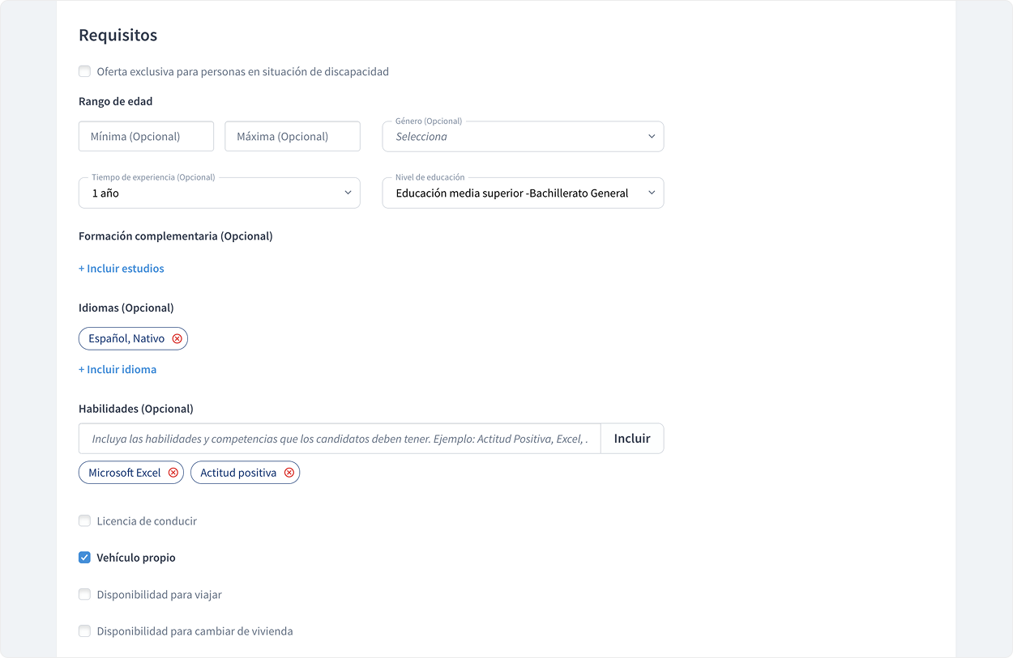This screenshot has width=1013, height=658.
Task: Tick the Disponibilidad para viajar checkbox
Action: pyautogui.click(x=84, y=595)
